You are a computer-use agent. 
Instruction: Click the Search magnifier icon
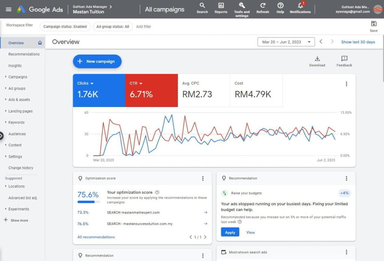202,6
